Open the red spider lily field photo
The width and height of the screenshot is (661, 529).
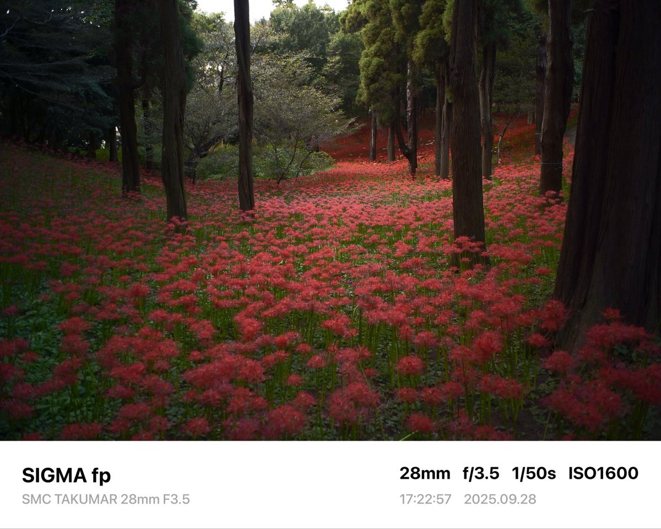(330, 220)
